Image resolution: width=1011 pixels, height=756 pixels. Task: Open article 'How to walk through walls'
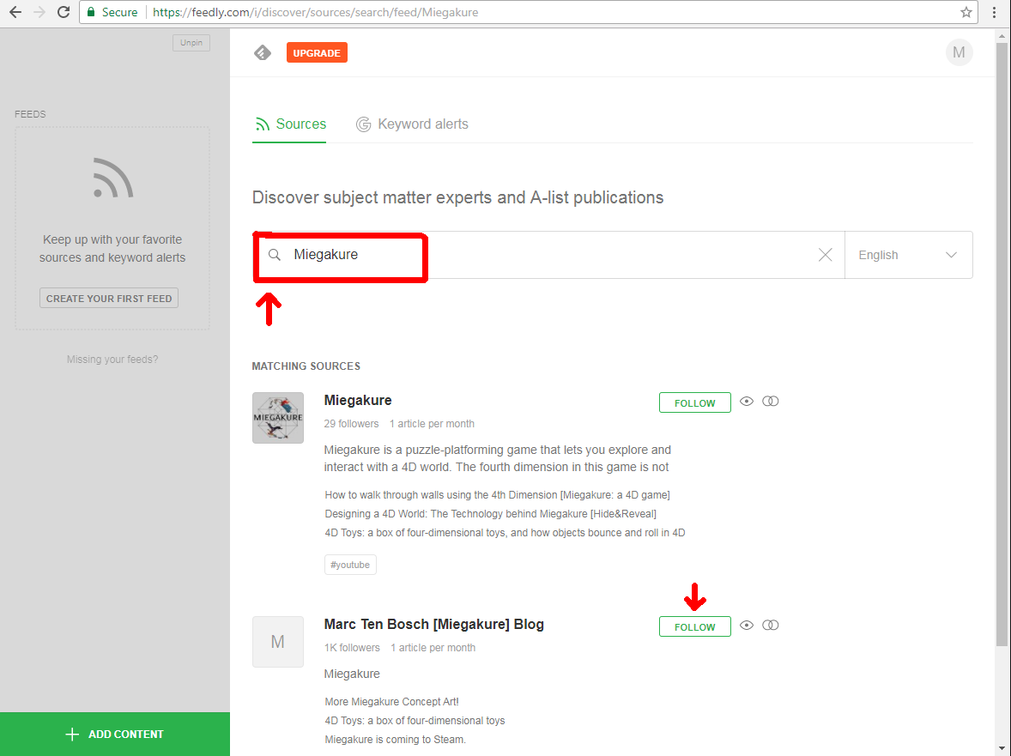click(497, 495)
